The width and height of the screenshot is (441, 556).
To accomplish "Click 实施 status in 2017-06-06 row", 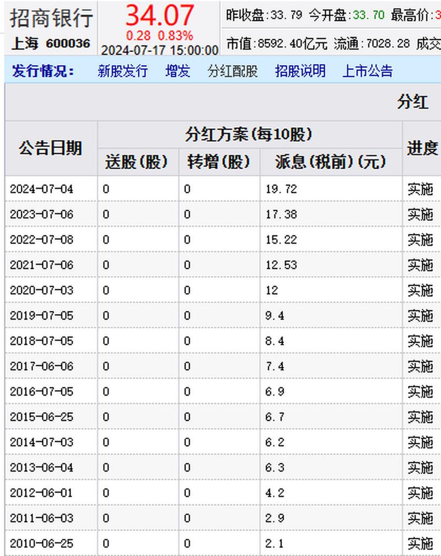I will [421, 366].
